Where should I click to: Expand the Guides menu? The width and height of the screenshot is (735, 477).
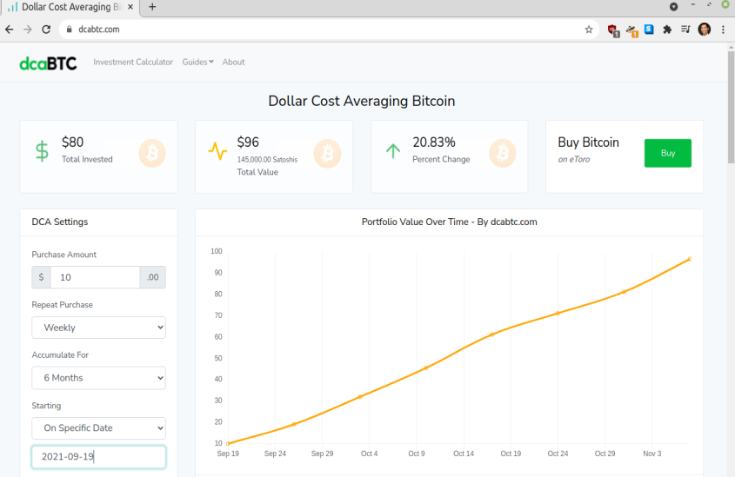point(197,62)
